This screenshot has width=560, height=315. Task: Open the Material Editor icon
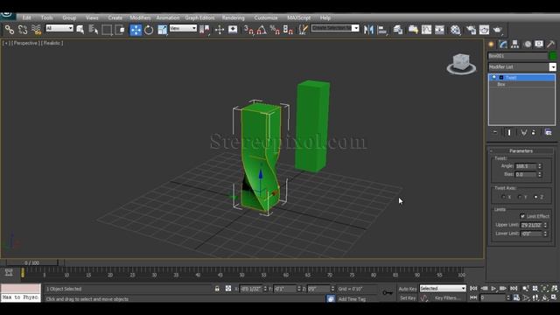pyautogui.click(x=455, y=30)
